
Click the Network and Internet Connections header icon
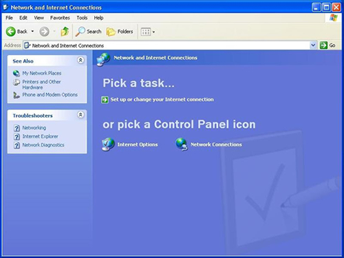pos(103,59)
